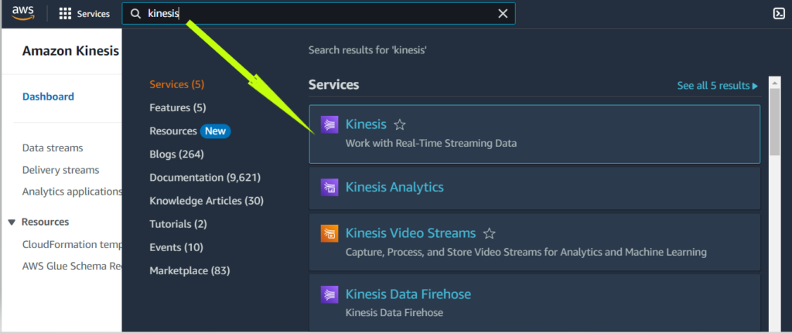Star Kinesis Video Streams as favorite
Screen dimensions: 792x333
[489, 233]
